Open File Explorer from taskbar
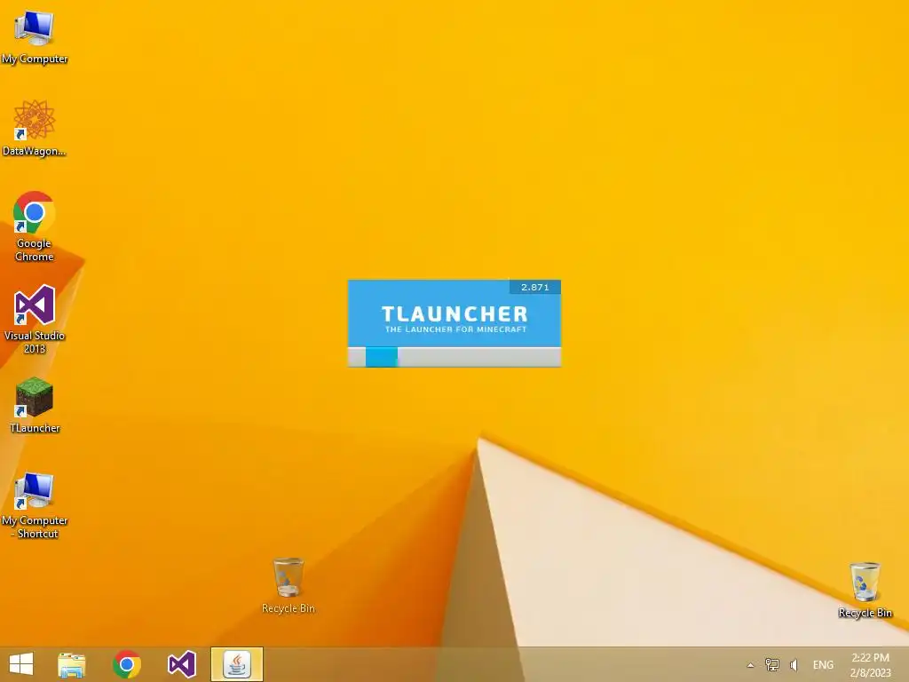 point(71,664)
